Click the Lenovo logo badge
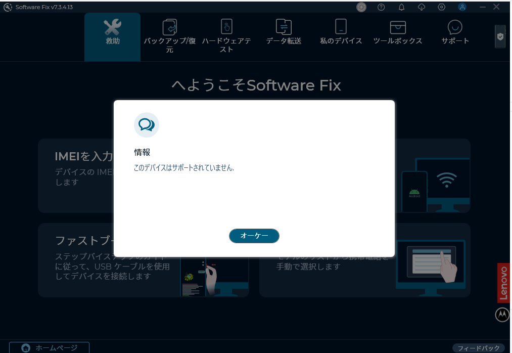 503,283
